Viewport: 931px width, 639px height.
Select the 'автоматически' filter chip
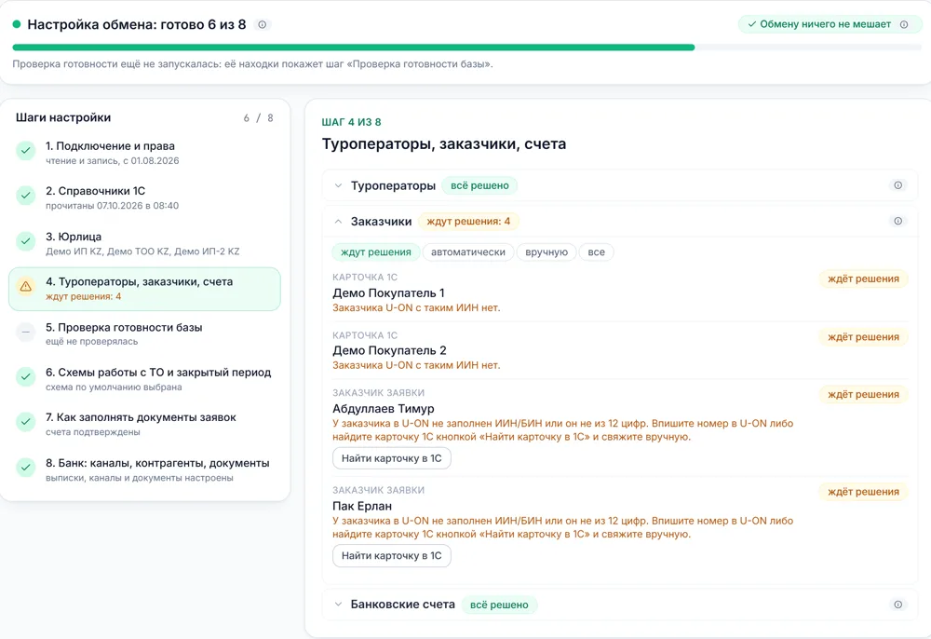point(468,252)
